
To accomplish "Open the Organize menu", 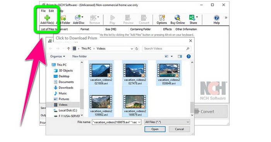I will 58,56.
